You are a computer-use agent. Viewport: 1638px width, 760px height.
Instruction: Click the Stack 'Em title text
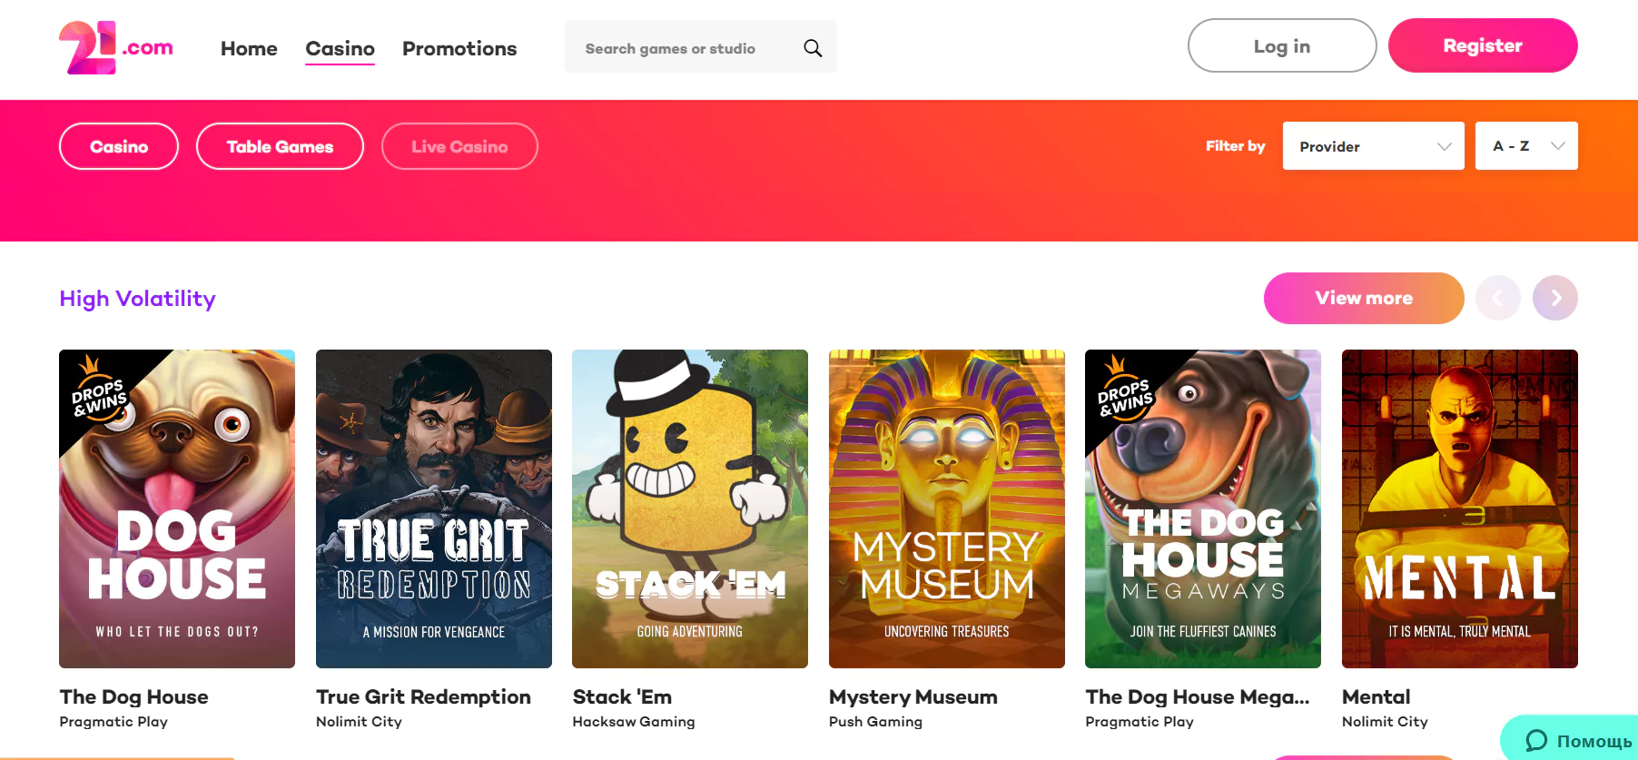point(622,696)
